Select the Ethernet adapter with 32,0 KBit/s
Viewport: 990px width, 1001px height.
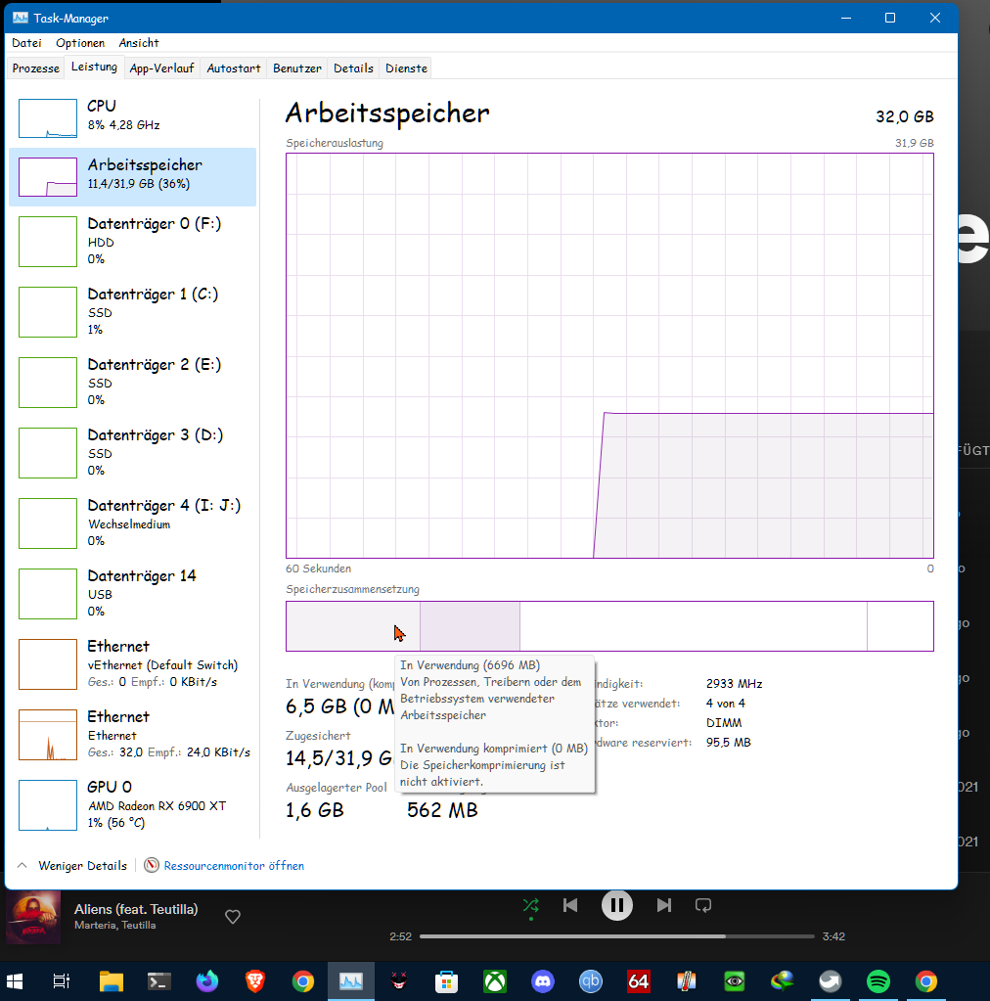133,734
